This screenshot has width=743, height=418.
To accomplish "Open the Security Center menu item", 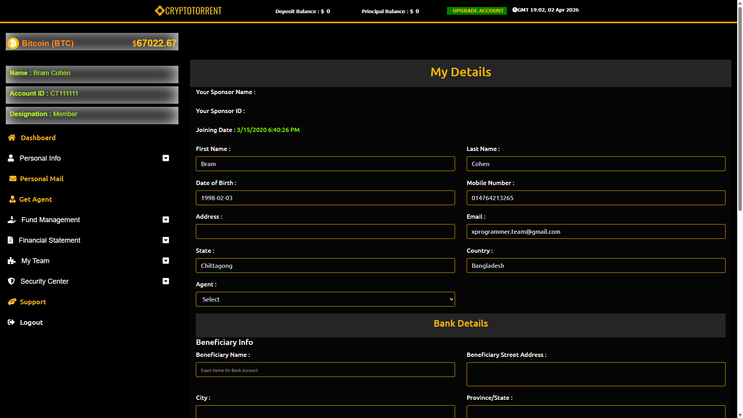I will click(x=45, y=281).
